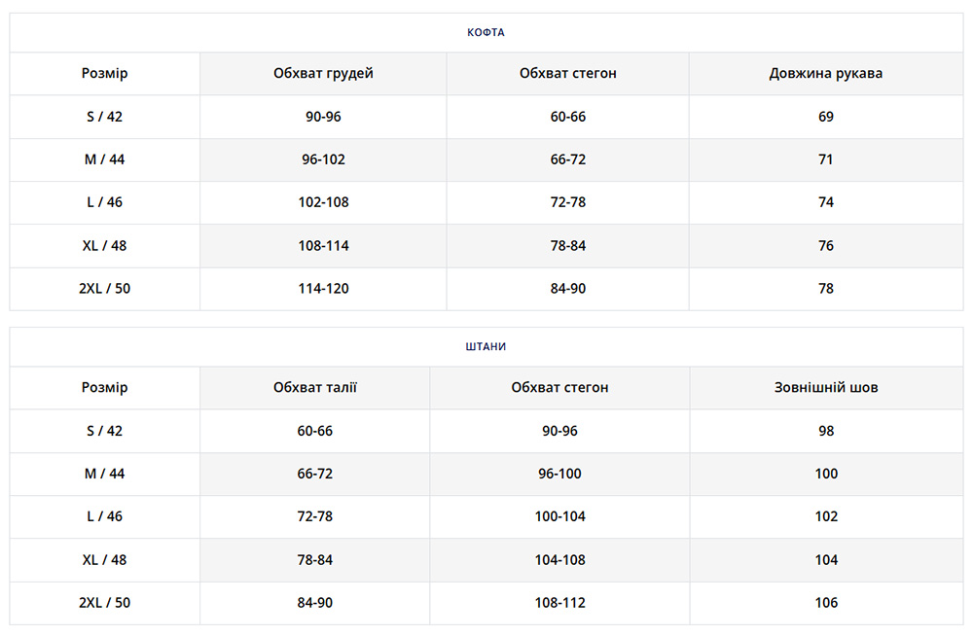Click the ШТАНИ table title
The width and height of the screenshot is (973, 636).
tap(486, 346)
